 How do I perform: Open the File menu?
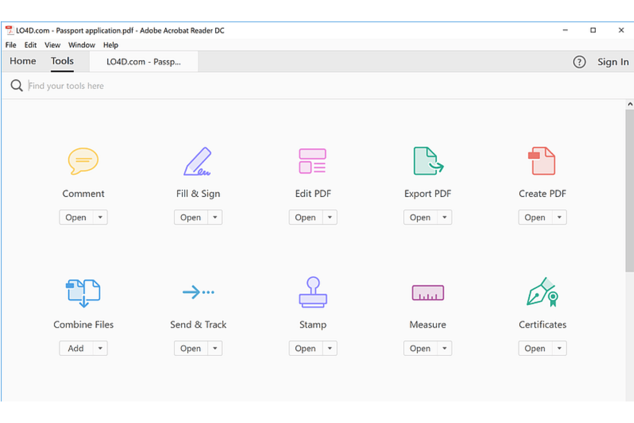click(x=11, y=45)
